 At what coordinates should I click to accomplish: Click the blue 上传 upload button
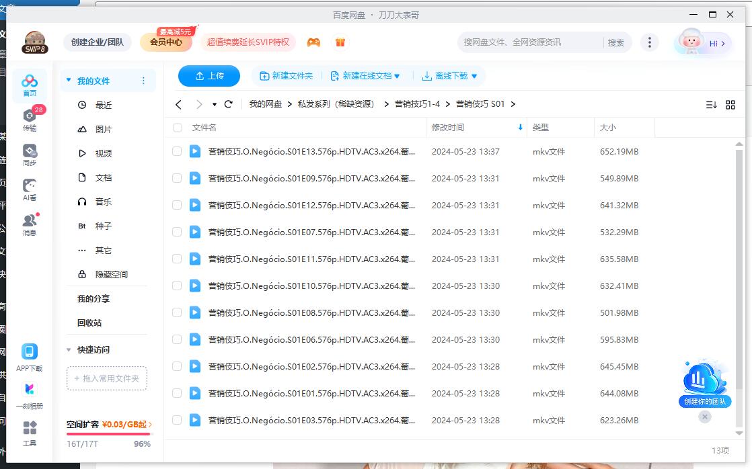pos(209,76)
